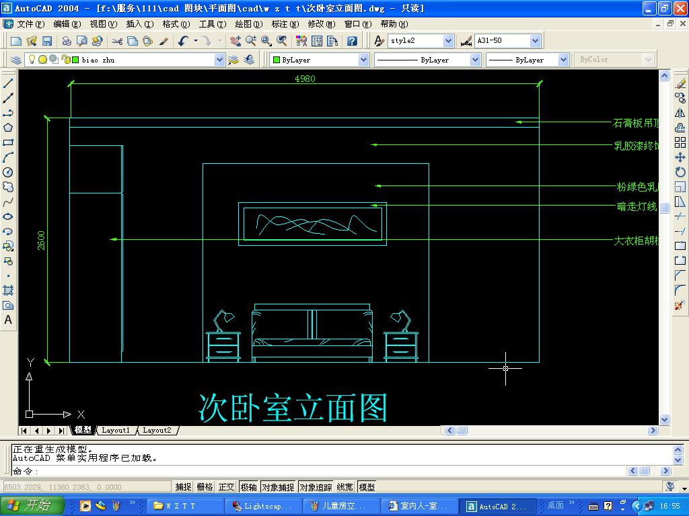Select the Move modify tool
The height and width of the screenshot is (516, 689).
tap(680, 157)
